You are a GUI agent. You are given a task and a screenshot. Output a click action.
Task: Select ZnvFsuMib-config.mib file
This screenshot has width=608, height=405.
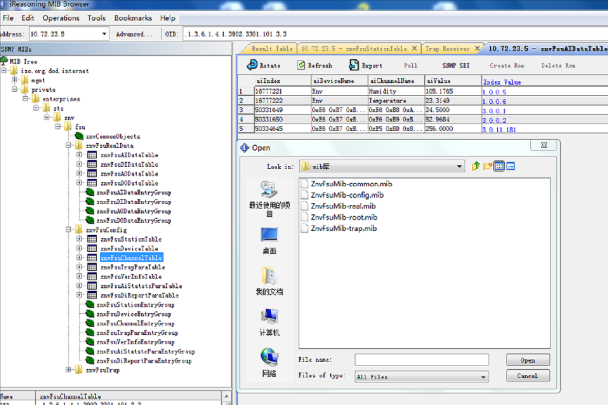tap(347, 195)
